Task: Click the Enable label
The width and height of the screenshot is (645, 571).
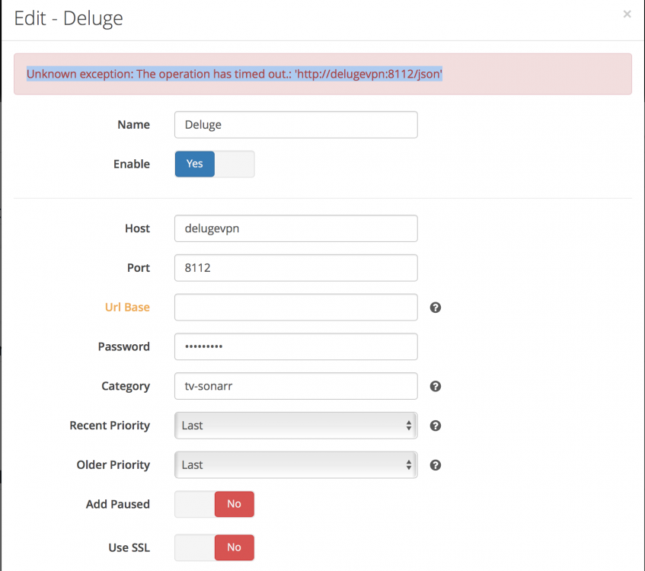Action: tap(132, 164)
